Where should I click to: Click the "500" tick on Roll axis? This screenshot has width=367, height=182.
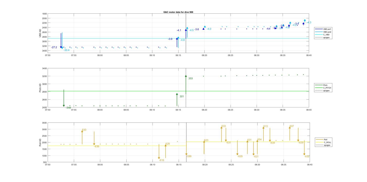(x=45, y=162)
